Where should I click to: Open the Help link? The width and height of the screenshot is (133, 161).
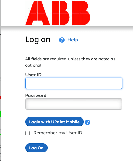tap(73, 40)
